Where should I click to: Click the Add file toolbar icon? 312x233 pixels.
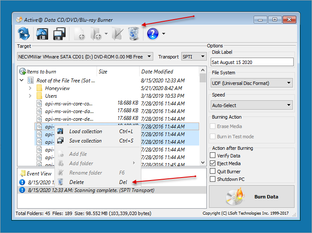(x=80, y=34)
